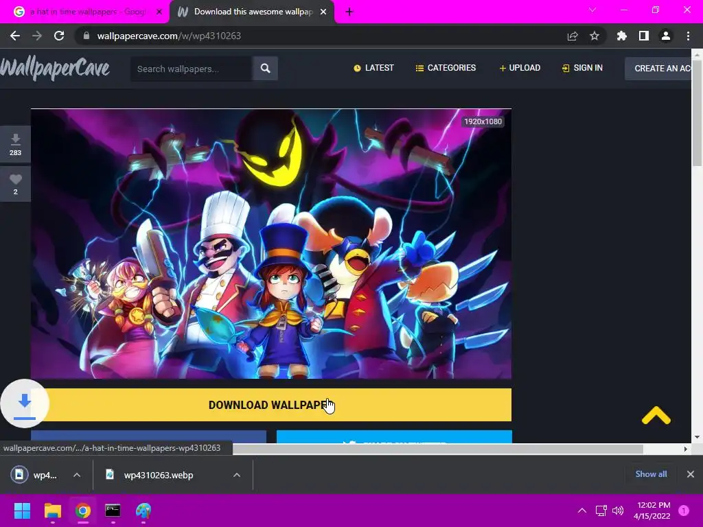The image size is (703, 527).
Task: Click the search magnifier button
Action: [x=265, y=68]
